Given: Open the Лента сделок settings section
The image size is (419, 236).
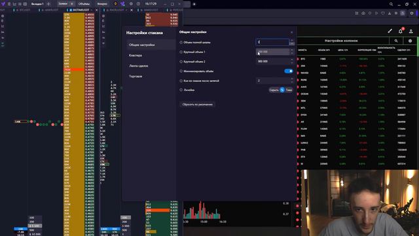Looking at the screenshot, I should [138, 66].
